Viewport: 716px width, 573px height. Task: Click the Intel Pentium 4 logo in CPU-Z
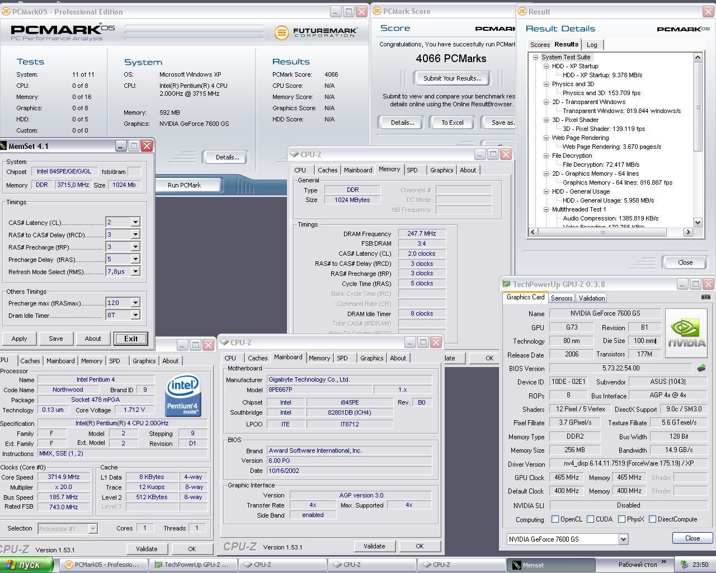coord(183,396)
